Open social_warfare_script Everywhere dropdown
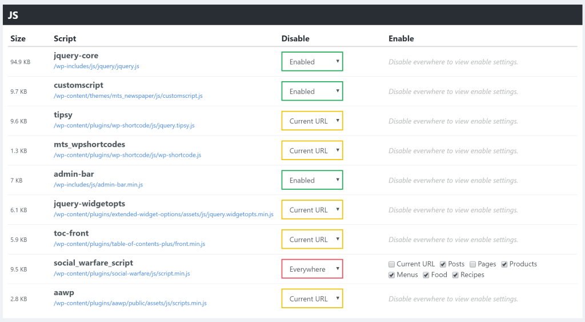Screen dimensions: 585x322 [312, 269]
